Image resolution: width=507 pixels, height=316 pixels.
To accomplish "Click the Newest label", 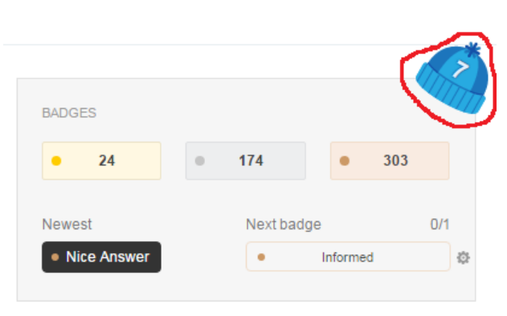I will (x=67, y=225).
